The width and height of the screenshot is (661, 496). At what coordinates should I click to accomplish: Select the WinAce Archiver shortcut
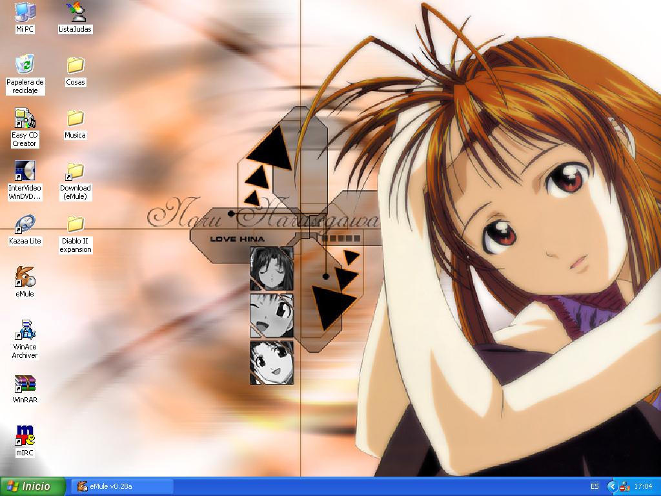[25, 339]
